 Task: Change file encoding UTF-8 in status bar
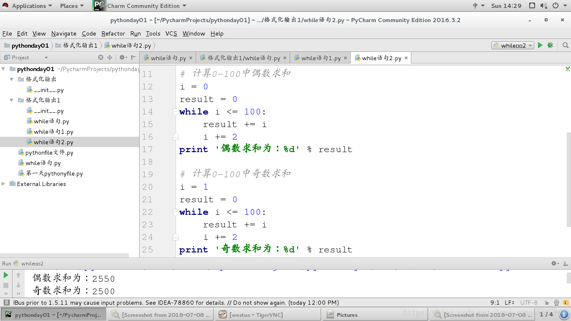[529, 303]
